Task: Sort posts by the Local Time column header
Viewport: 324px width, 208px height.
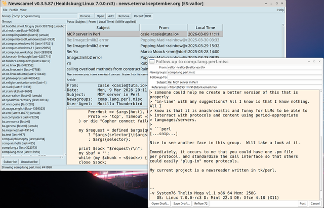Action: coord(205,28)
